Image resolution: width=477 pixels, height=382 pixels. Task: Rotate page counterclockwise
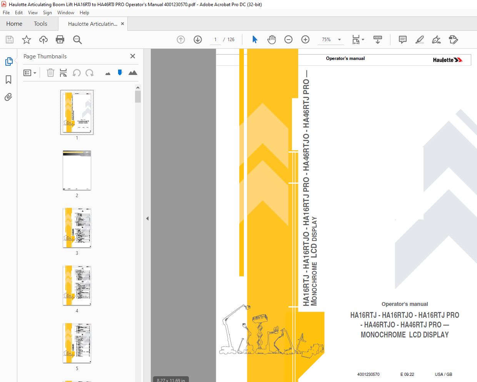(77, 73)
